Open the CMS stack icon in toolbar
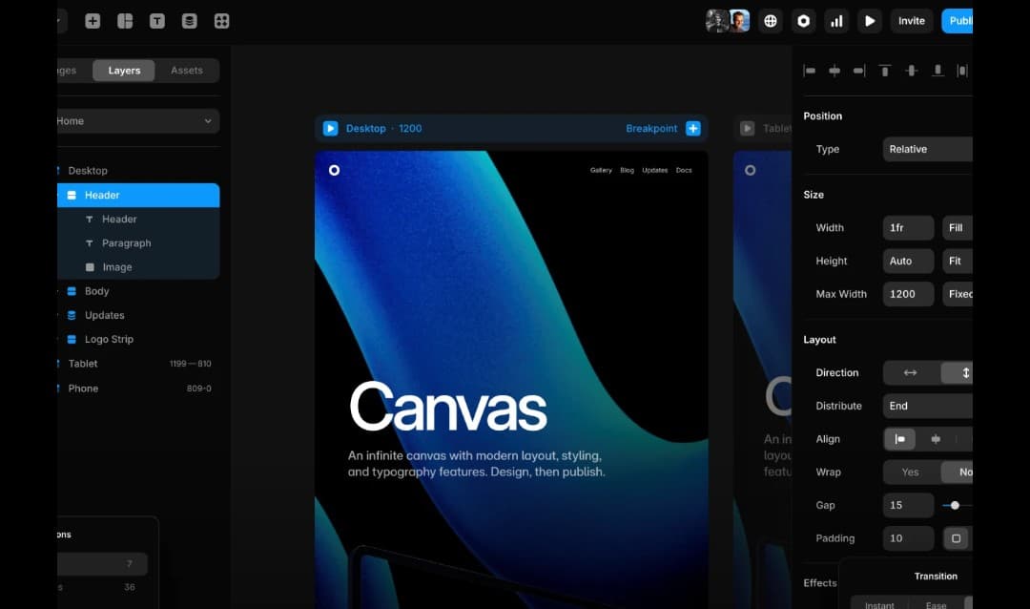Screen dimensions: 1030x609 pos(189,21)
